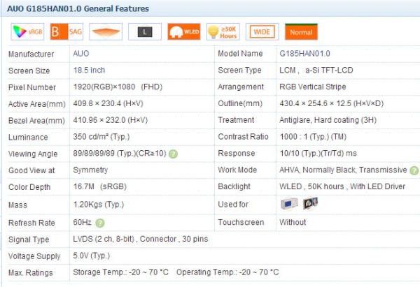Click the landscape L orientation icon
The width and height of the screenshot is (420, 287).
coord(145,32)
